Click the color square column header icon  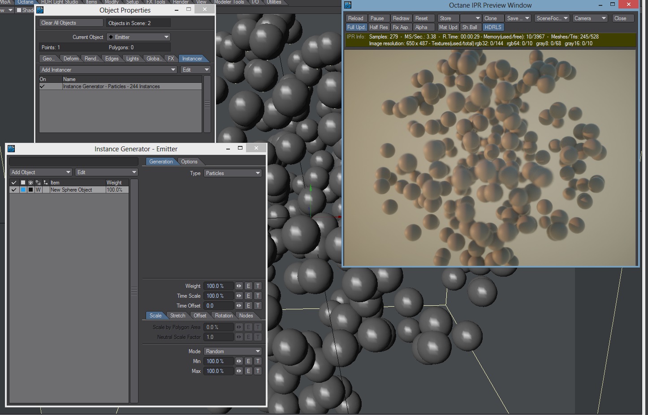click(x=23, y=183)
